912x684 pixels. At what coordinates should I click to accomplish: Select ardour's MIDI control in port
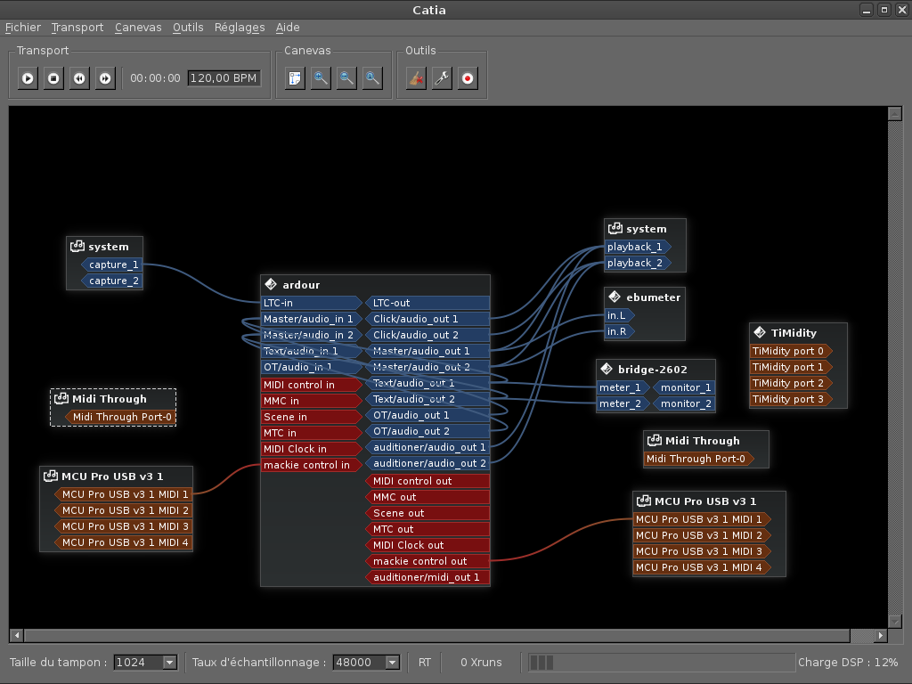point(312,385)
